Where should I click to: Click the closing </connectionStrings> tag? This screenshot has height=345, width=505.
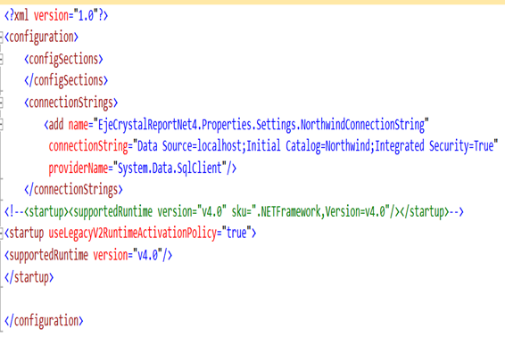point(73,190)
